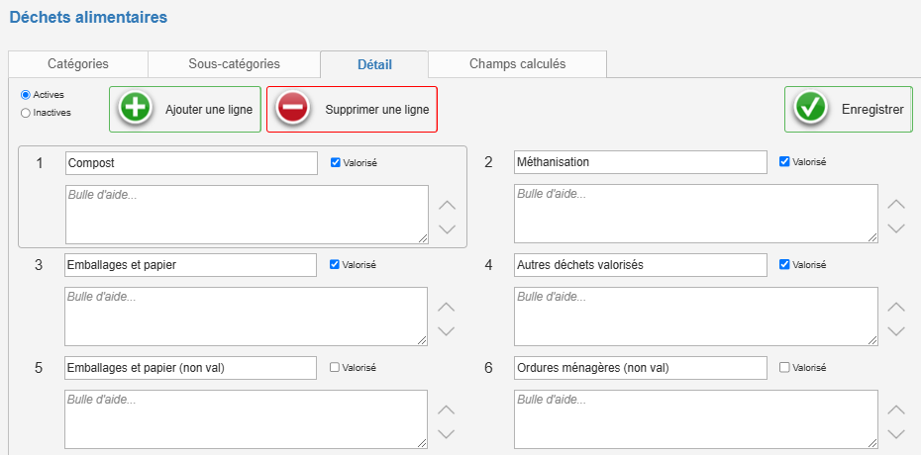
Task: Select the Inactives radio button
Action: pos(26,113)
